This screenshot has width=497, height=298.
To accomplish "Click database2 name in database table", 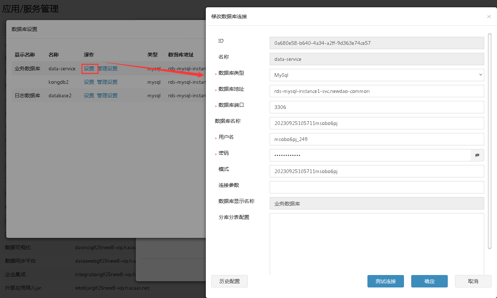I will tap(60, 95).
